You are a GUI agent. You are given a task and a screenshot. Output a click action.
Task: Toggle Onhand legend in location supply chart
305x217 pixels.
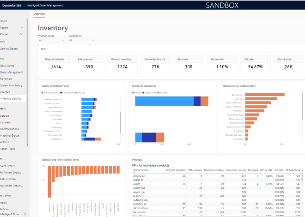137,93
